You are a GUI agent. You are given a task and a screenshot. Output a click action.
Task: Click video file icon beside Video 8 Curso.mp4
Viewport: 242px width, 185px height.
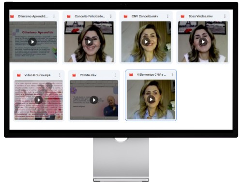(19, 75)
